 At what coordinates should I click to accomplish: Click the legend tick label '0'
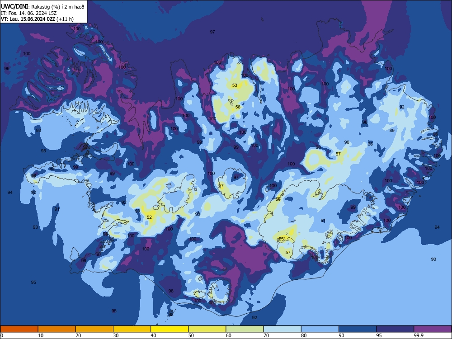pyautogui.click(x=2, y=335)
